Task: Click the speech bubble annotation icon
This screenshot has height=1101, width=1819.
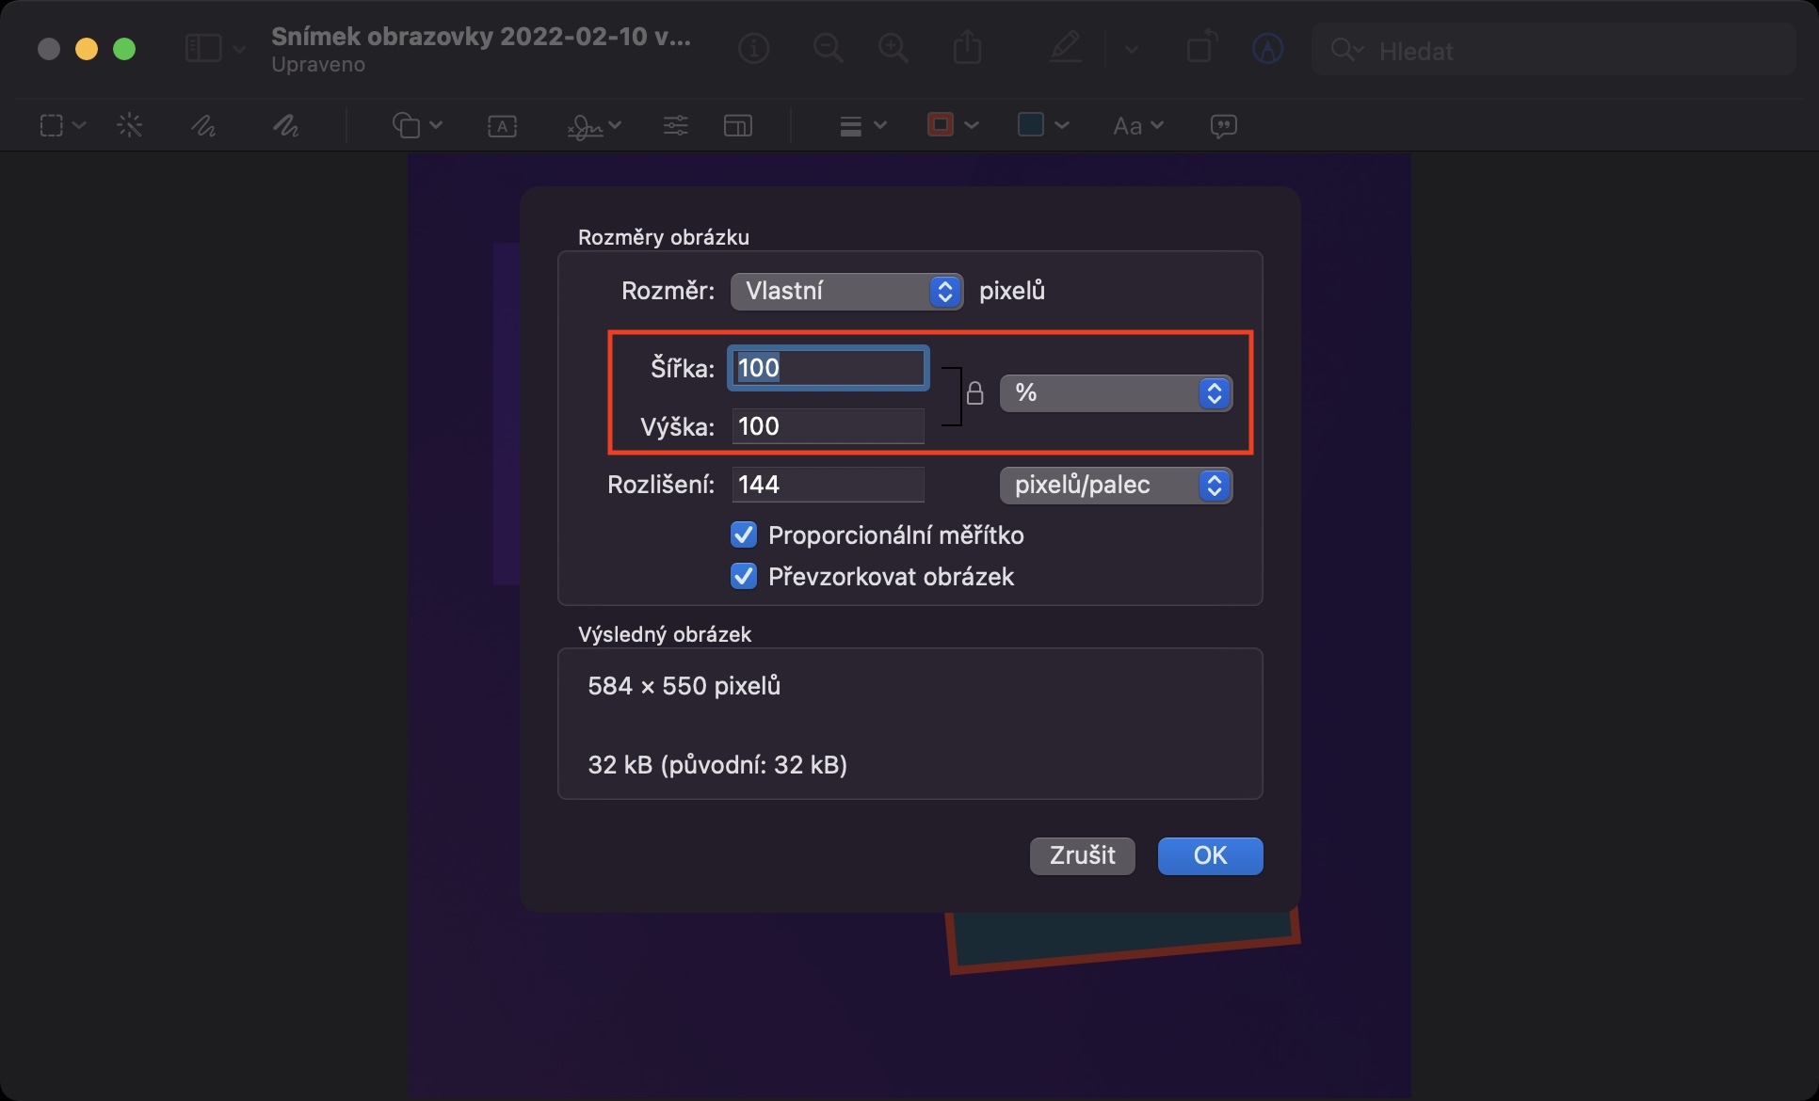Action: [1223, 125]
